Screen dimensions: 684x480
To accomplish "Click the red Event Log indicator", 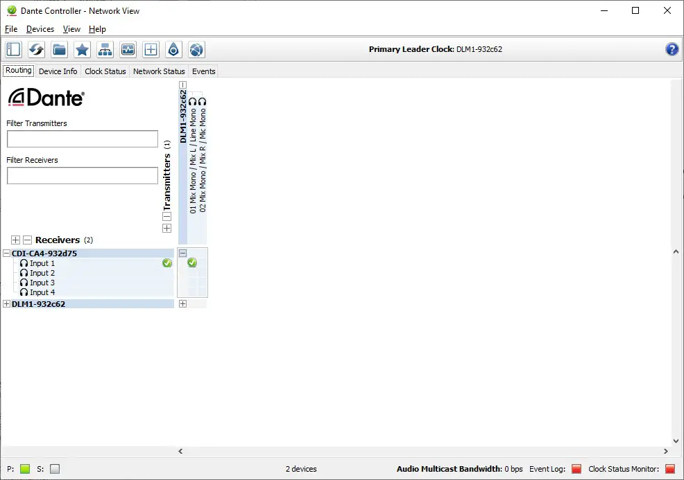I will pyautogui.click(x=576, y=469).
